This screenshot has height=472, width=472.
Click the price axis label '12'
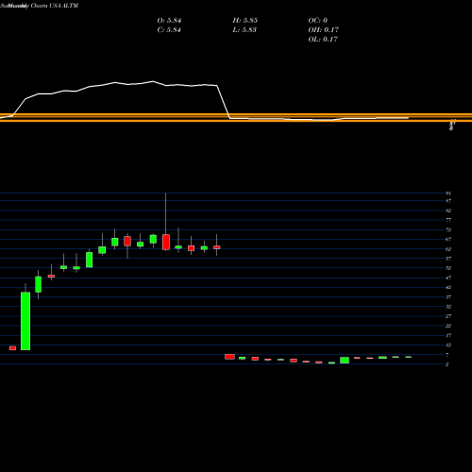(448, 345)
